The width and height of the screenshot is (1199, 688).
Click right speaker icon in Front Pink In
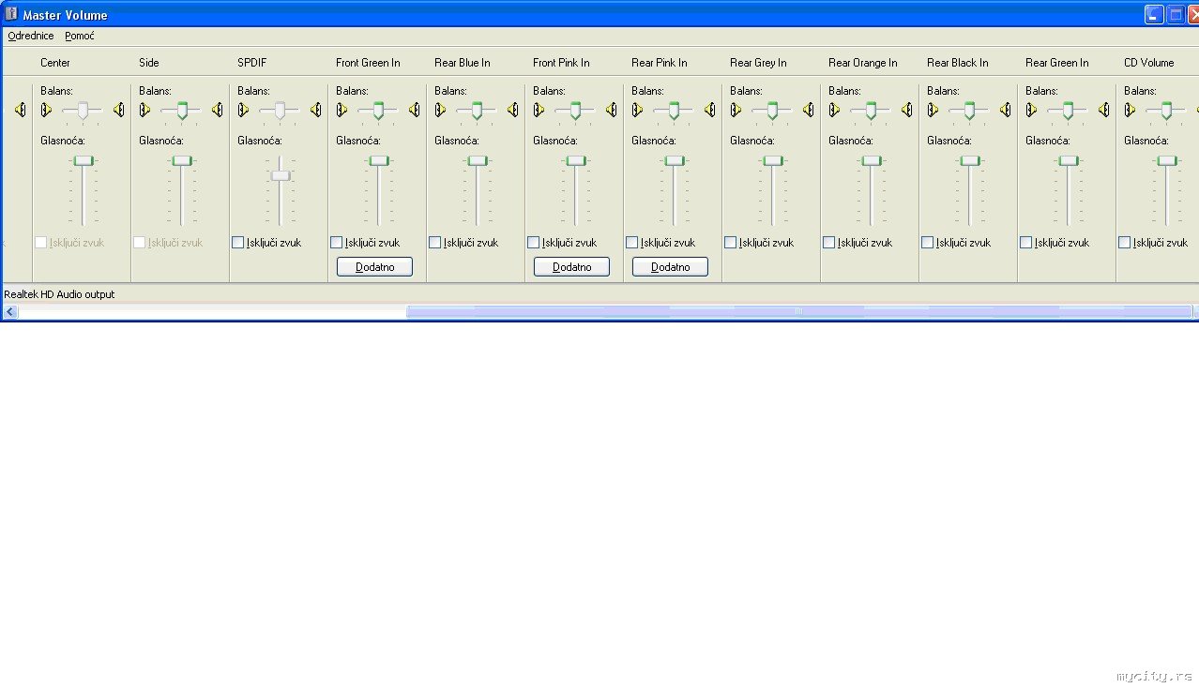click(x=611, y=110)
